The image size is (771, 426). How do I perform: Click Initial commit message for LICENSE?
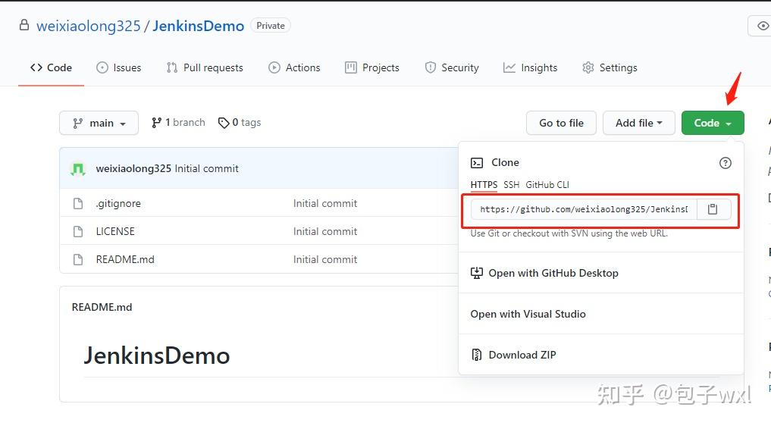point(325,231)
